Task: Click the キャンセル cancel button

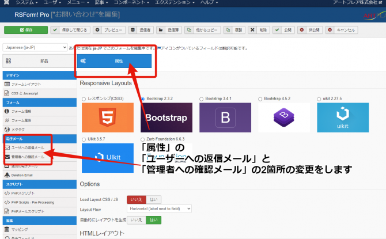Action: [x=342, y=30]
